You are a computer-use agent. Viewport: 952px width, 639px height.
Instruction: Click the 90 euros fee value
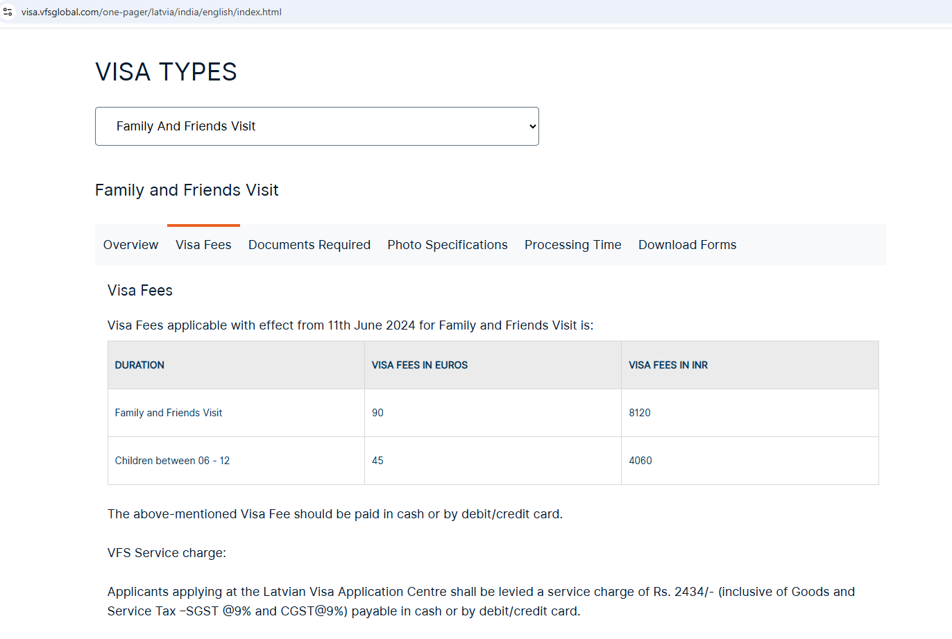377,413
